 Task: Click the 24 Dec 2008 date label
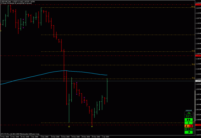click(x=86, y=137)
